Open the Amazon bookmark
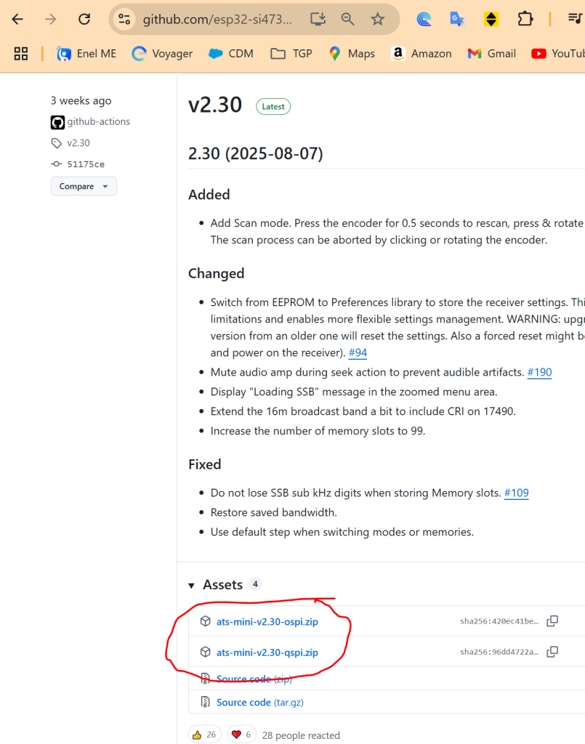 421,53
